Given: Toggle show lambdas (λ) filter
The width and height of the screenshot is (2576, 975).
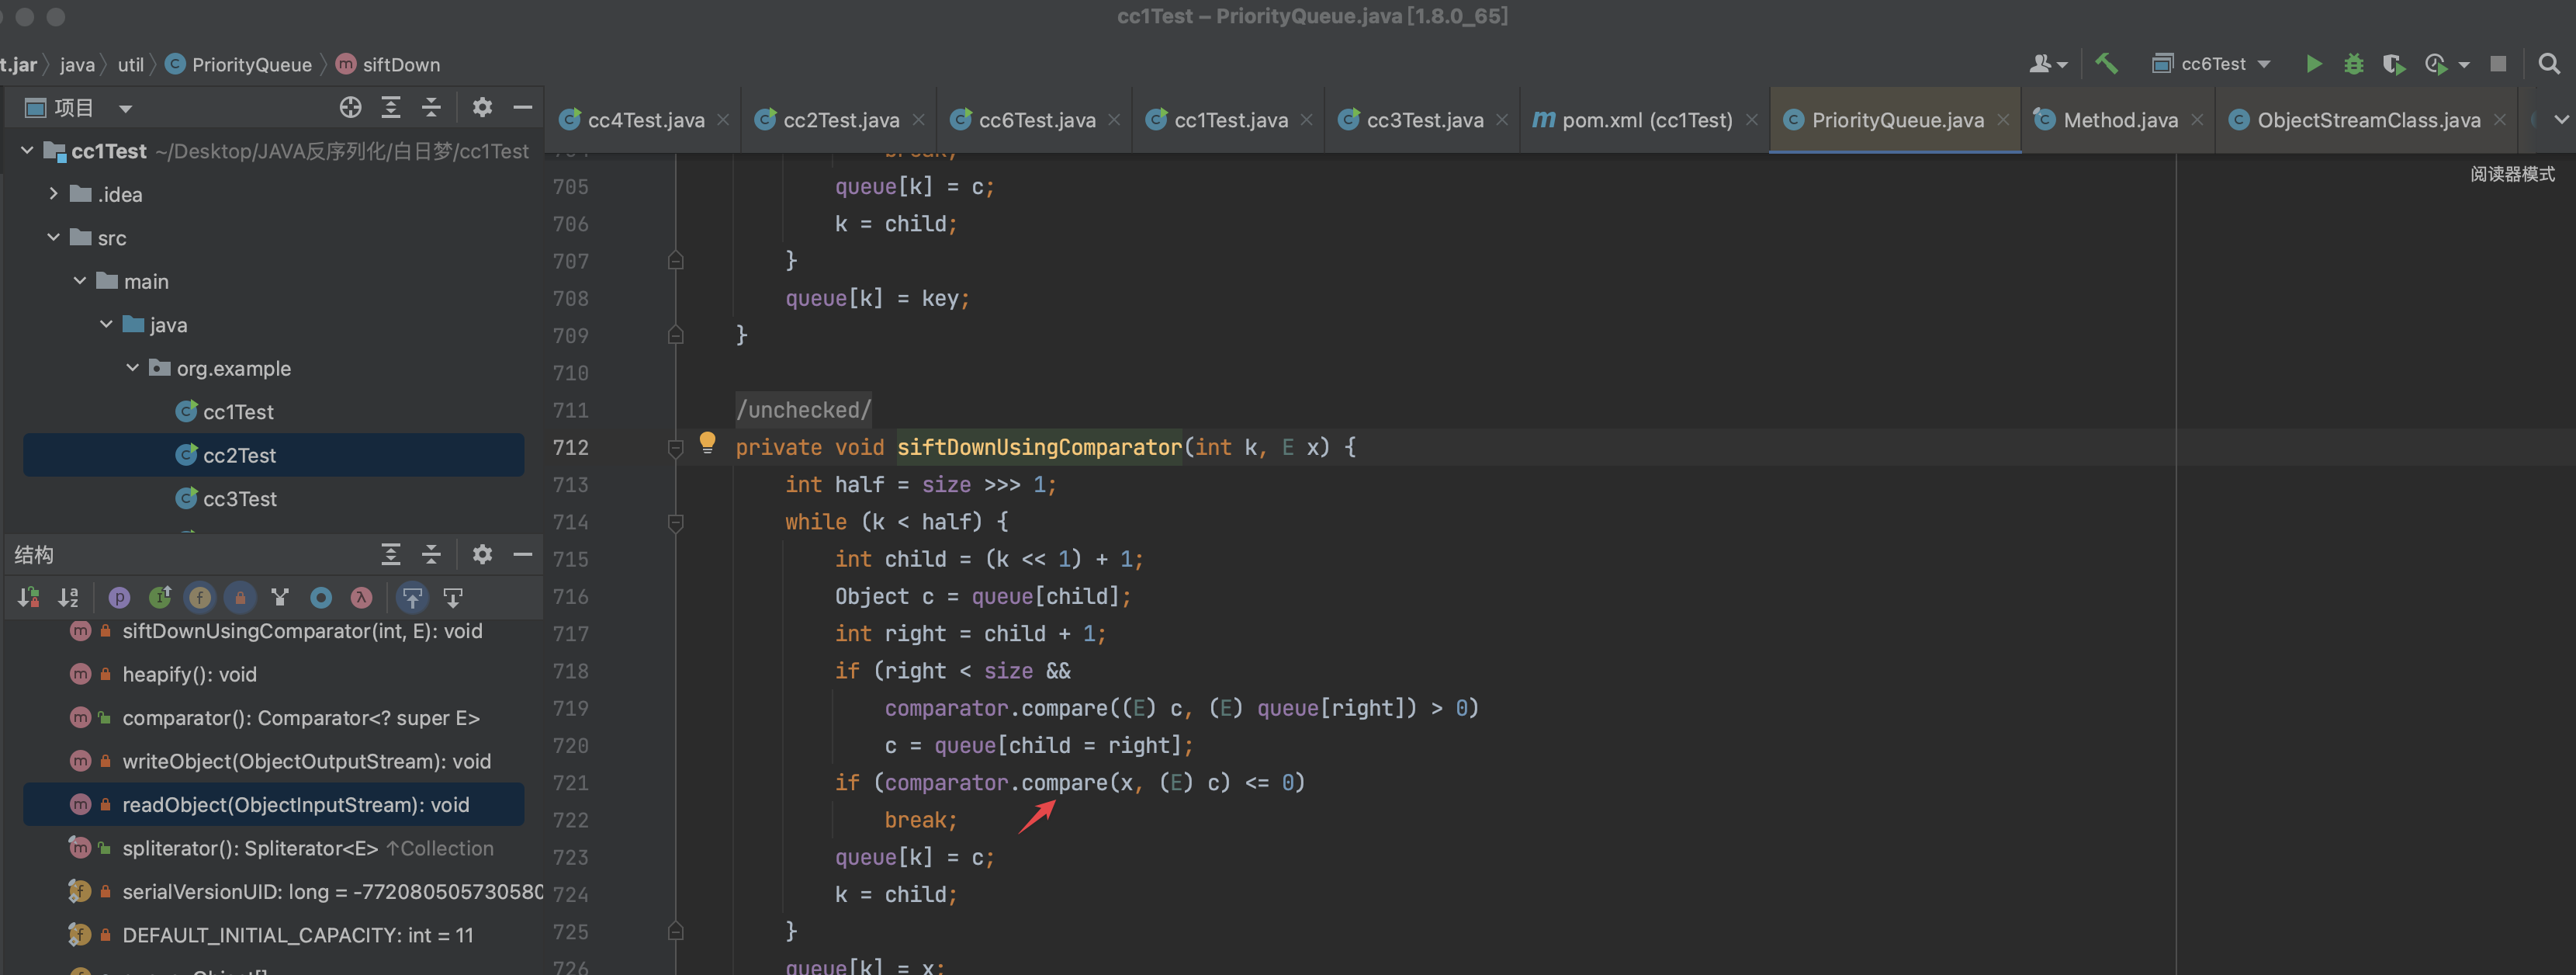Looking at the screenshot, I should tap(361, 598).
